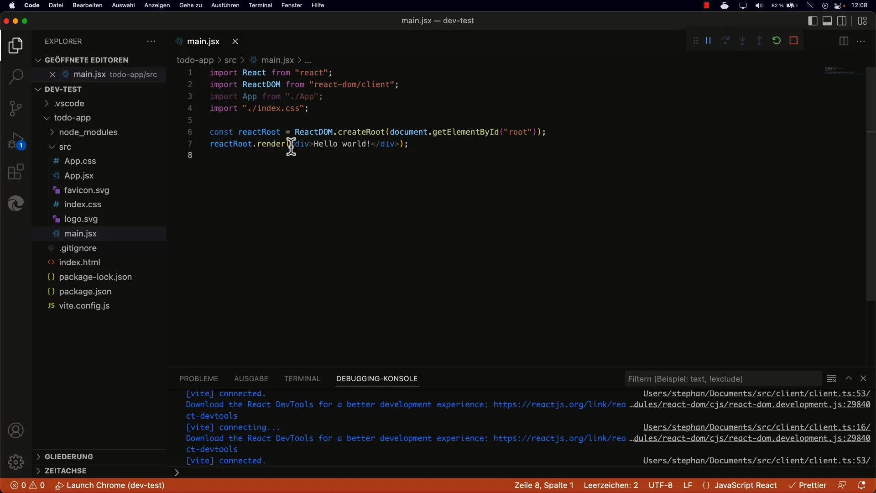Expand the ZEITACHSE section

[x=65, y=471]
